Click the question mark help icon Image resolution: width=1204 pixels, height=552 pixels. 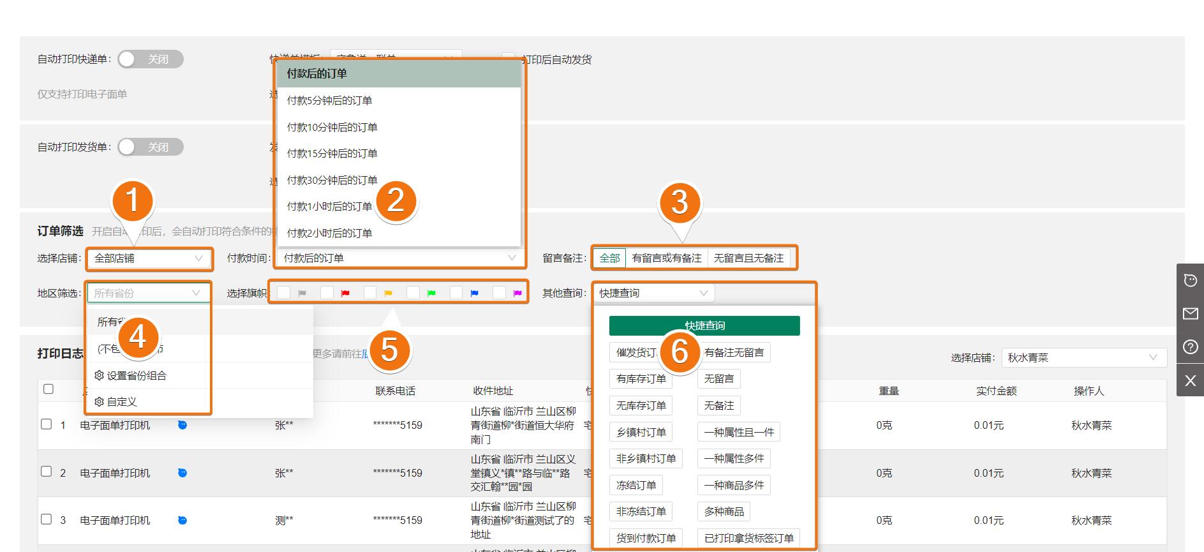(x=1190, y=347)
